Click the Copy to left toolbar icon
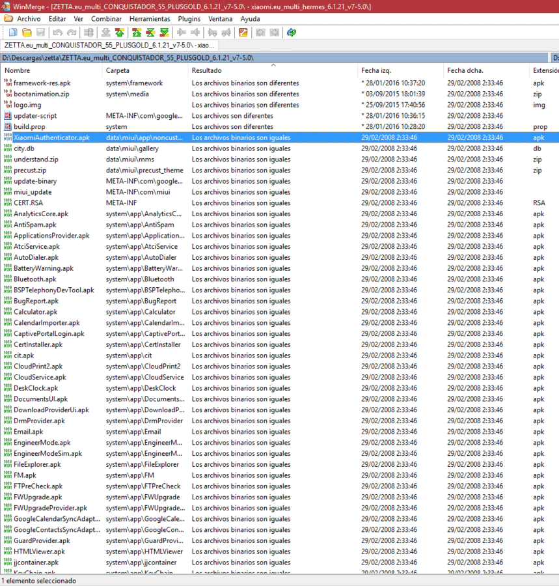Image resolution: width=559 pixels, height=586 pixels. (195, 33)
